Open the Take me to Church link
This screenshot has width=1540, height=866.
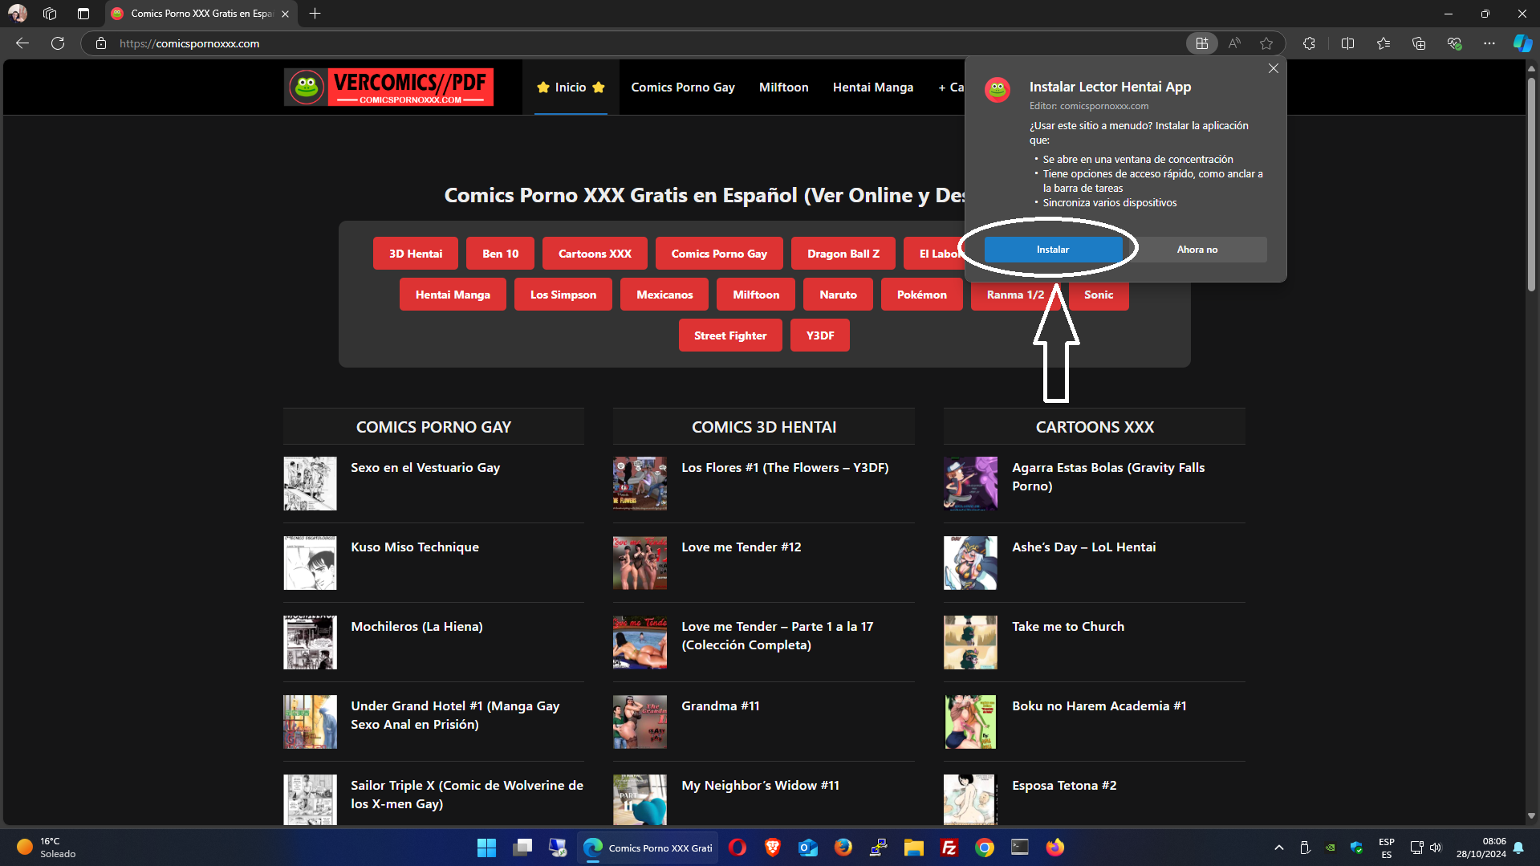[x=1068, y=626]
